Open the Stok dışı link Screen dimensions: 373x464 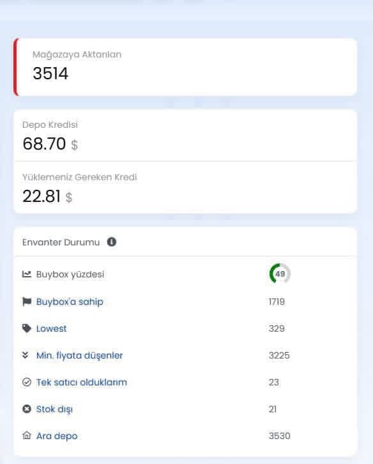(54, 409)
